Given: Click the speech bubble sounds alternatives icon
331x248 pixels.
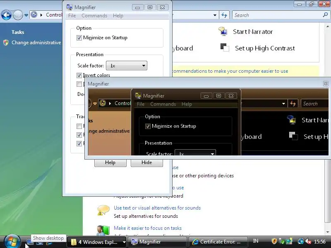Looking at the screenshot, I should [x=103, y=210].
